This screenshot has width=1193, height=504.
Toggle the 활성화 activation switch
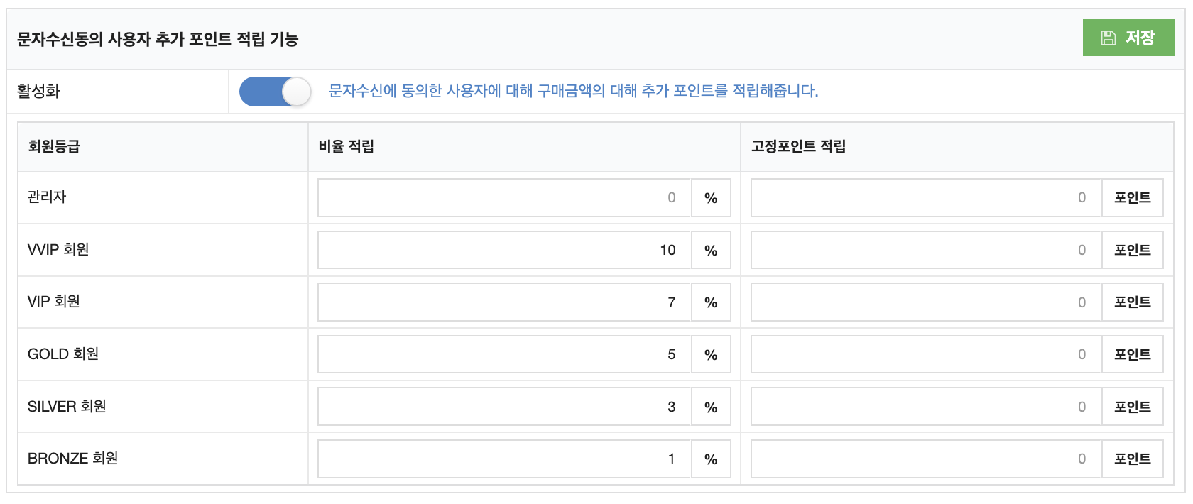[x=276, y=92]
